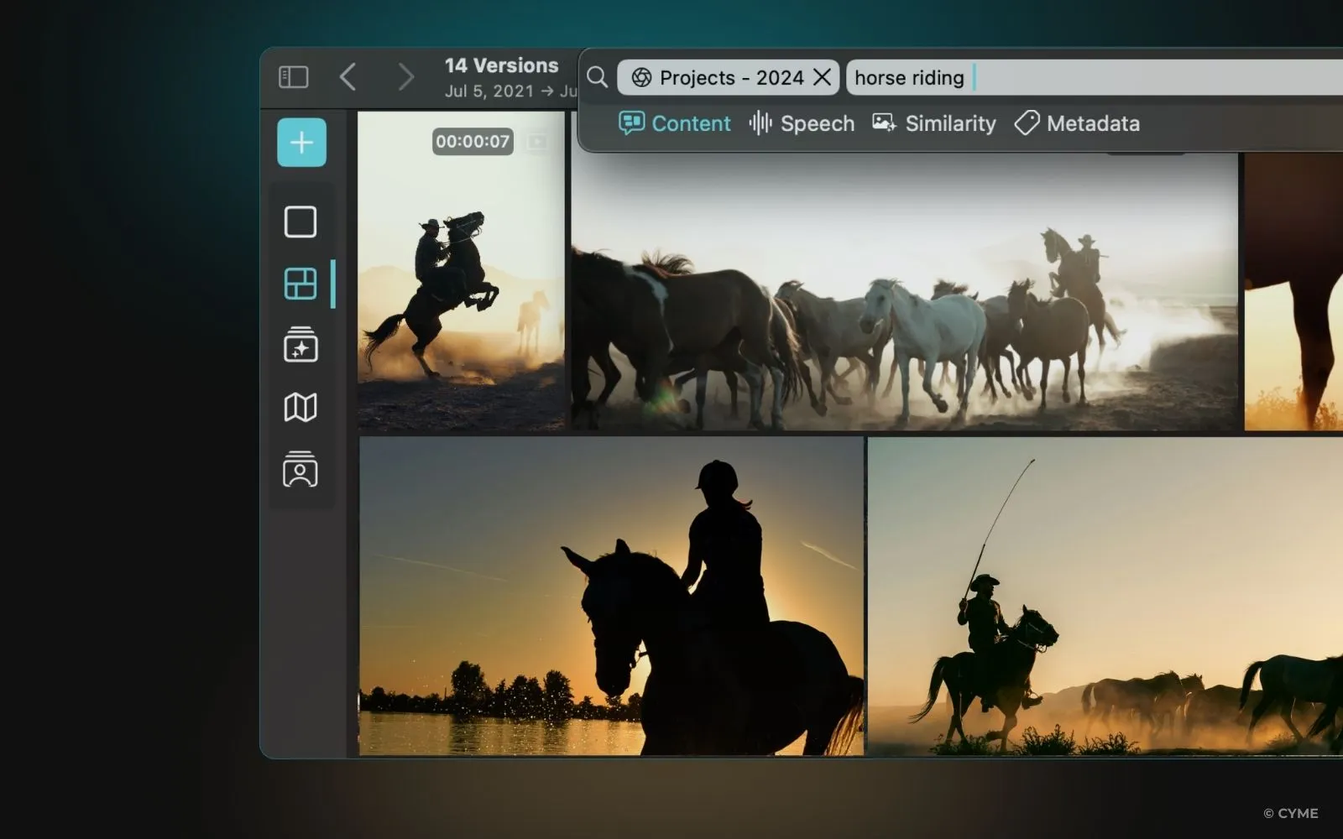
Task: Click the video camera icon beside duration
Action: tap(537, 142)
